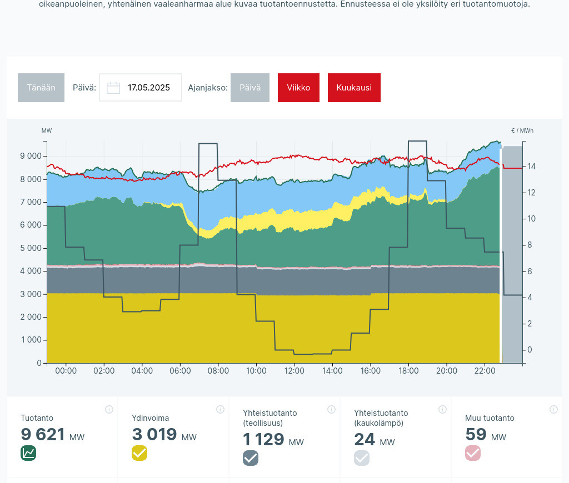Screen dimensions: 569x483
Task: Open the calendar icon in date field
Action: click(113, 88)
